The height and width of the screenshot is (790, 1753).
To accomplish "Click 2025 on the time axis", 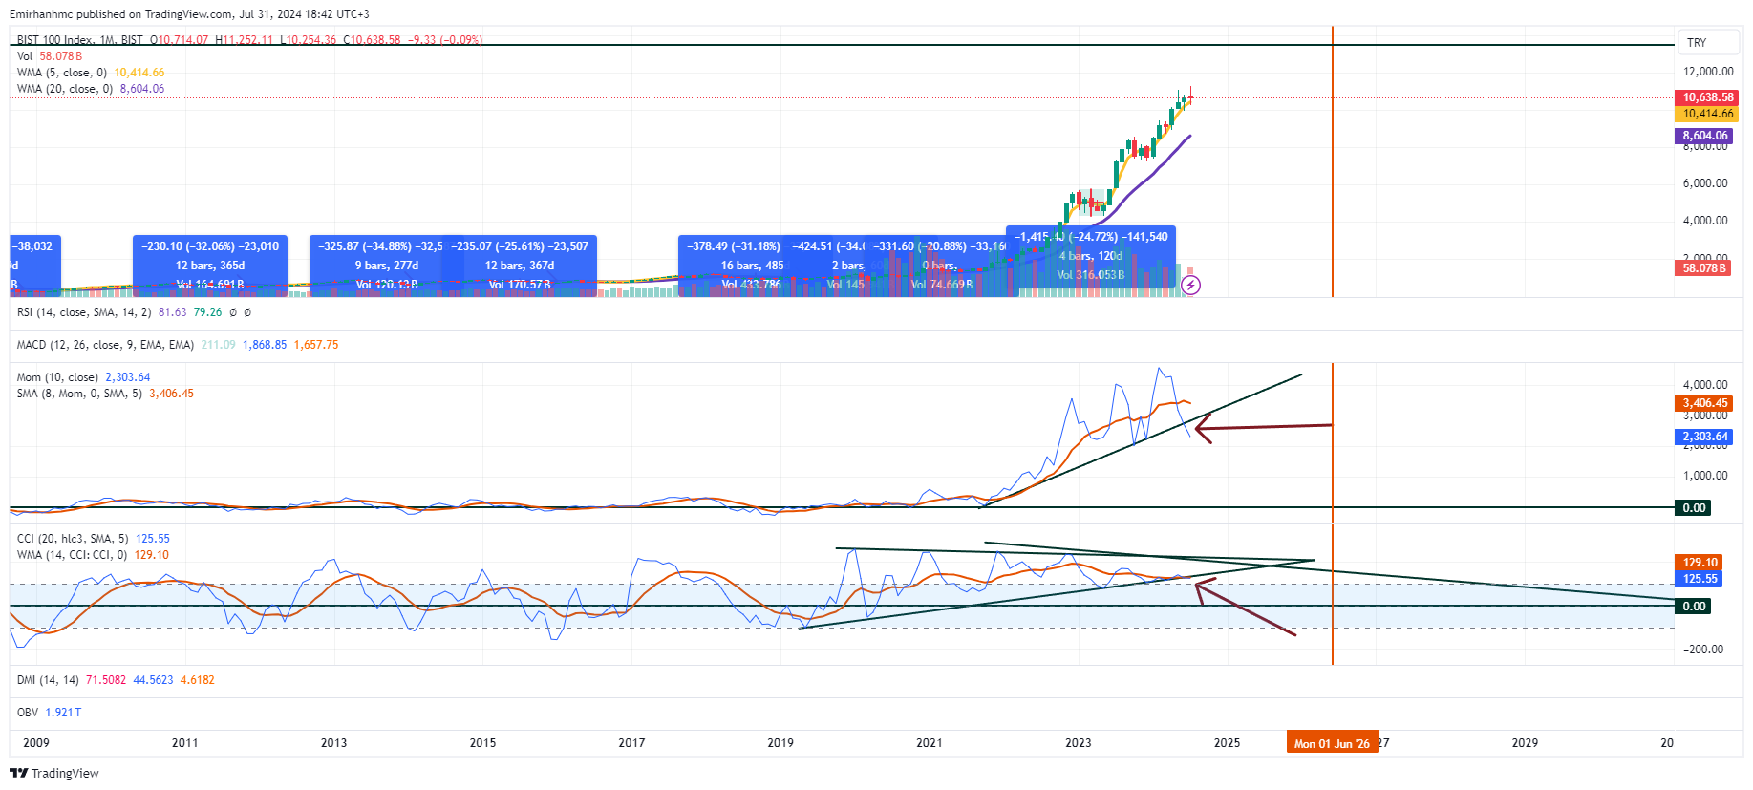I will [1228, 743].
